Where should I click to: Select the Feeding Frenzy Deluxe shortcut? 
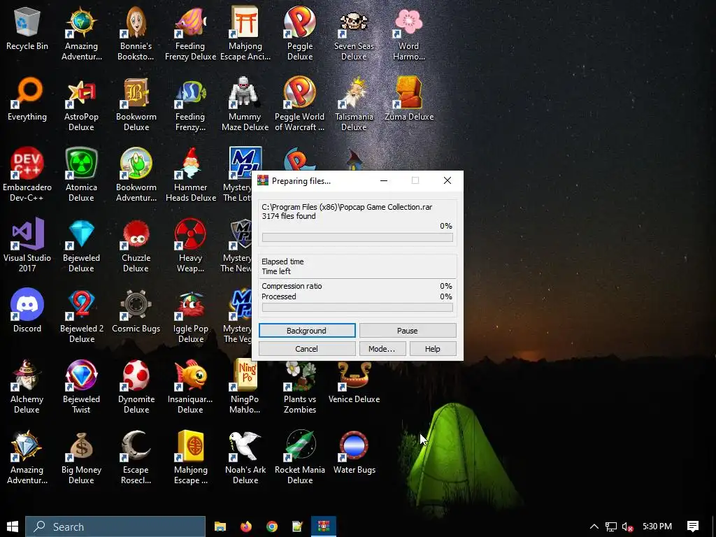point(190,34)
